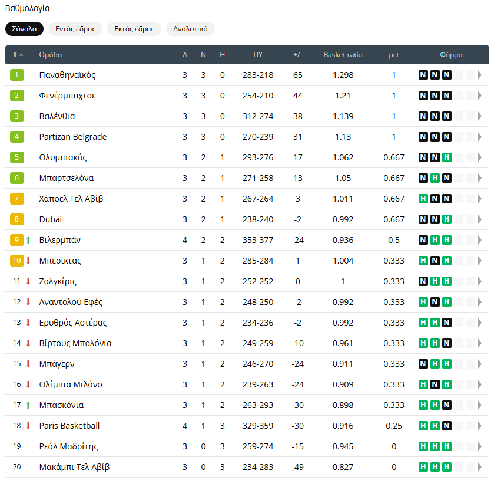This screenshot has height=480, width=494.
Task: Click green up arrow beside Βιλερμπάν
Action: (28, 240)
